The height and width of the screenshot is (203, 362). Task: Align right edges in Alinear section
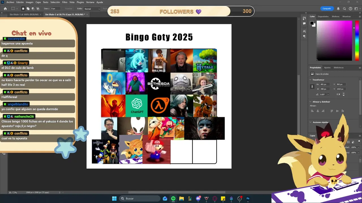(x=323, y=111)
